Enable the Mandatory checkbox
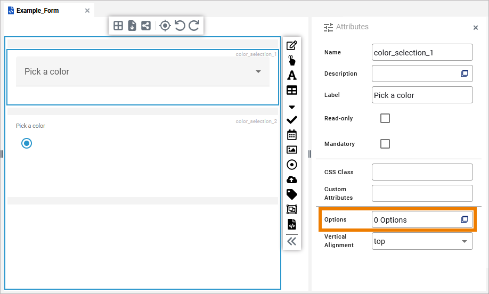The image size is (489, 294). (385, 144)
